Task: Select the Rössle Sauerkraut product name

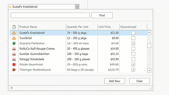Action: click(31, 64)
